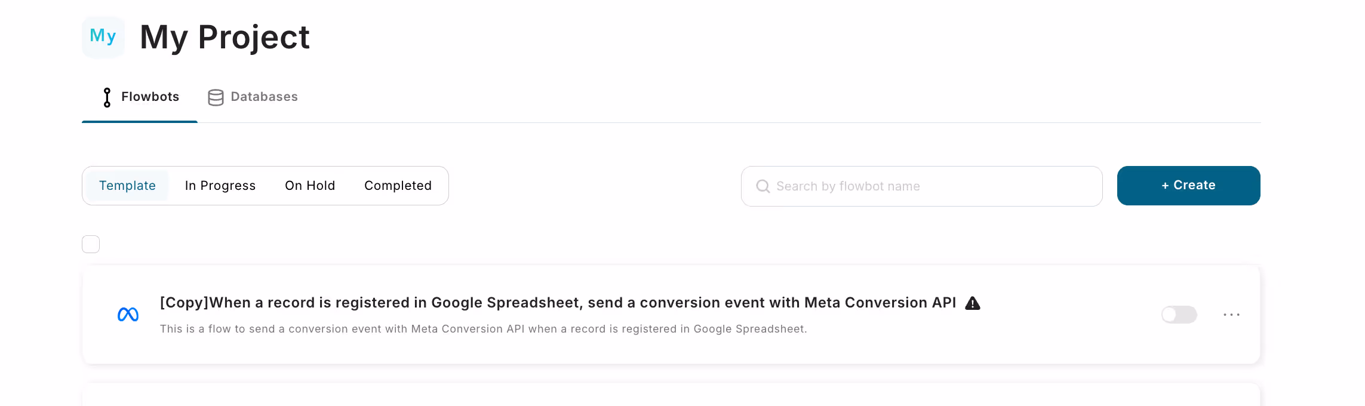
Task: Enable the Meta Conversion flowbot toggle switch
Action: click(1179, 315)
